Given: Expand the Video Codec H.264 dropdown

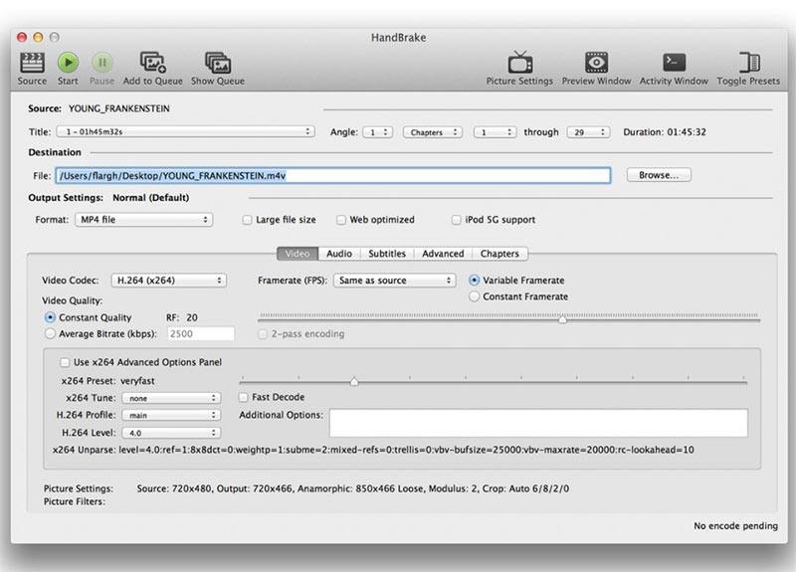Looking at the screenshot, I should click(167, 281).
